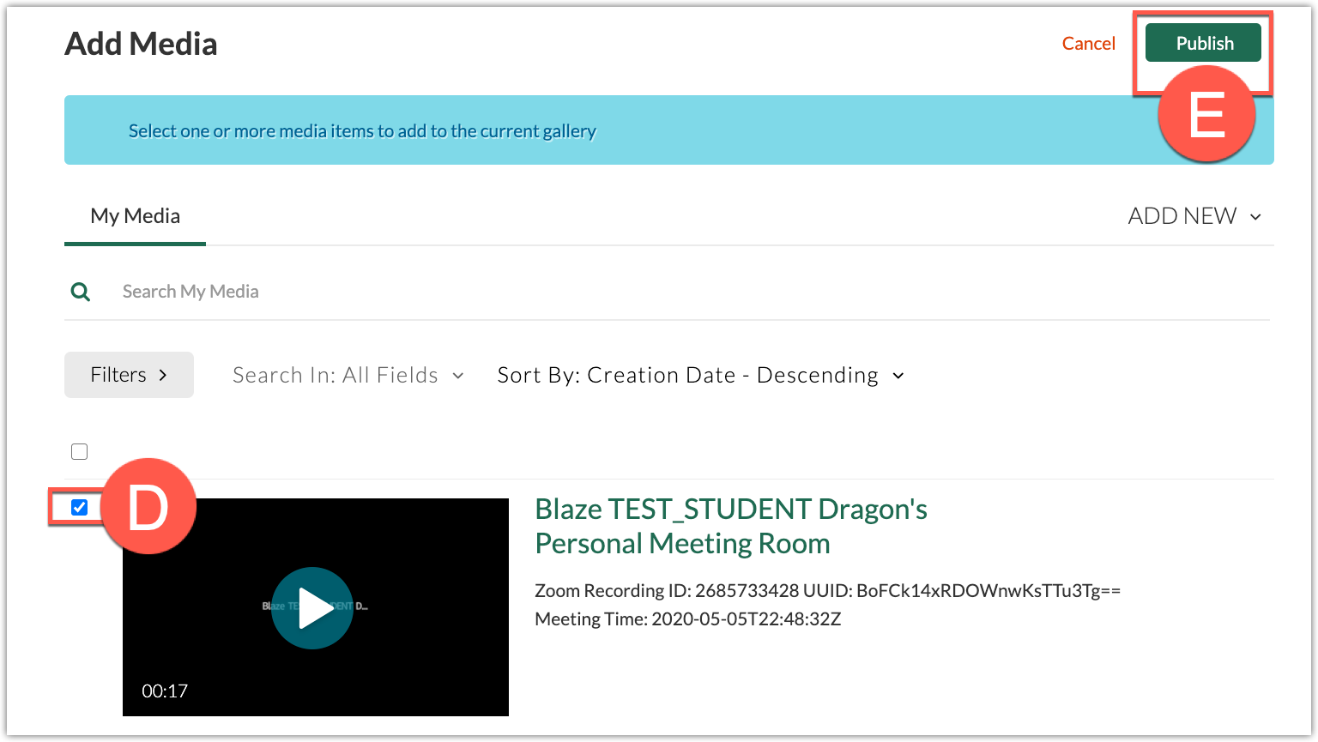Click the Sort By chevron icon
The height and width of the screenshot is (742, 1318).
(898, 376)
